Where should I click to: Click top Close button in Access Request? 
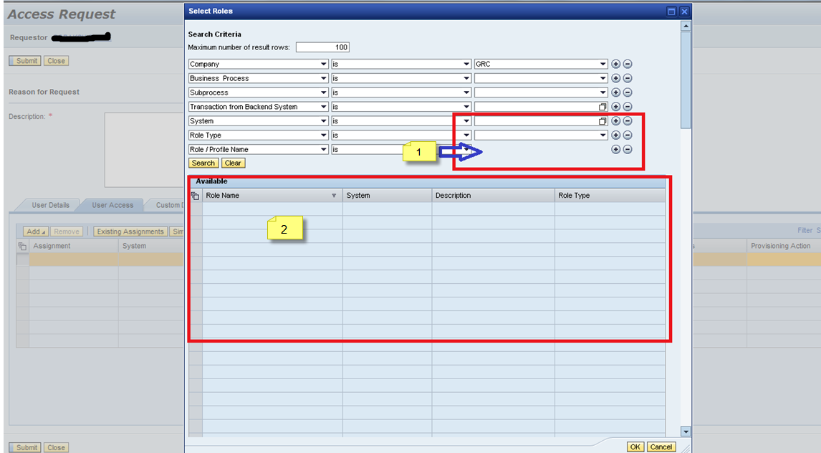click(56, 61)
